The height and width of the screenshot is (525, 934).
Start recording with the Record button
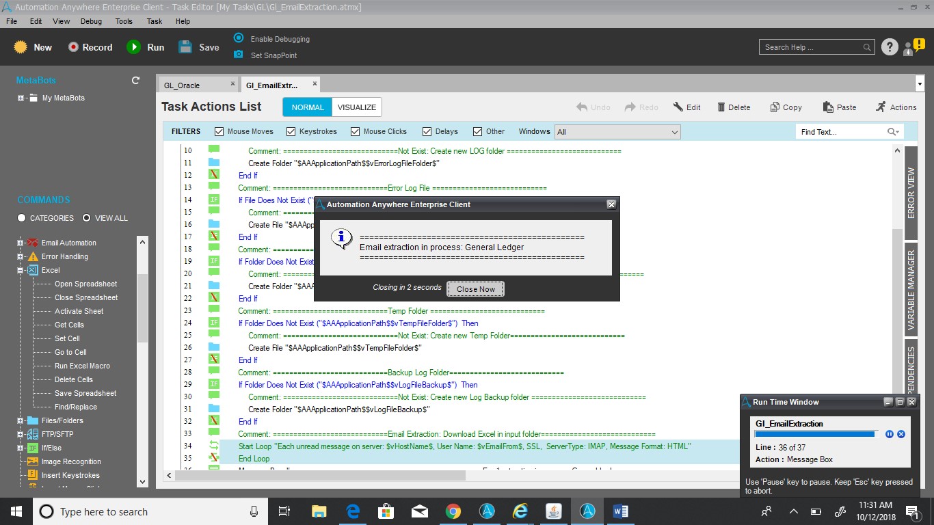click(x=90, y=47)
